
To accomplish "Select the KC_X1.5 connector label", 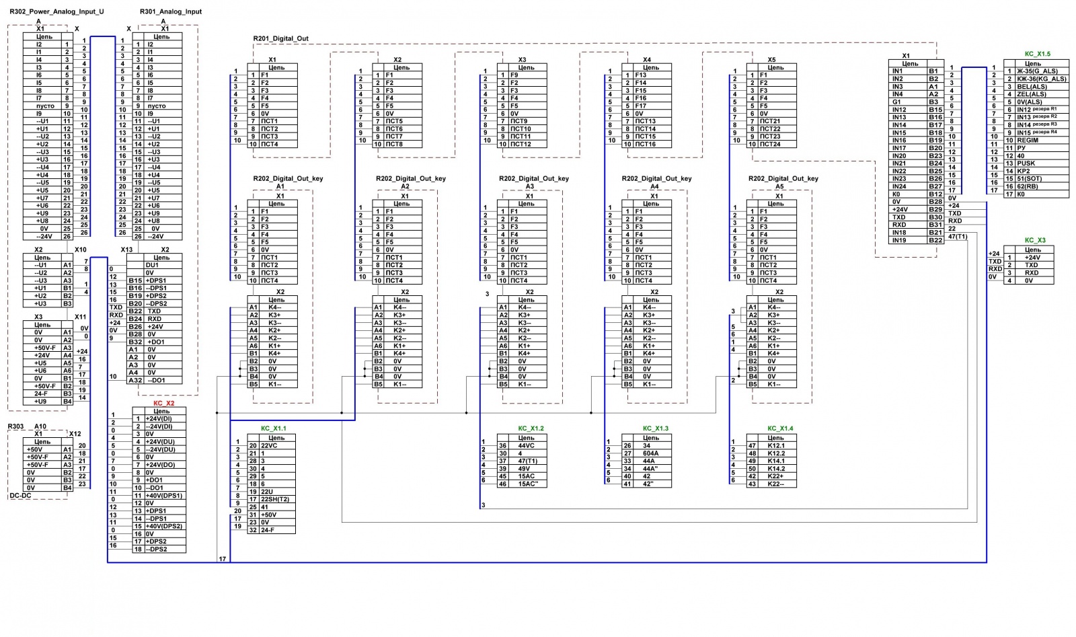I will click(1037, 54).
